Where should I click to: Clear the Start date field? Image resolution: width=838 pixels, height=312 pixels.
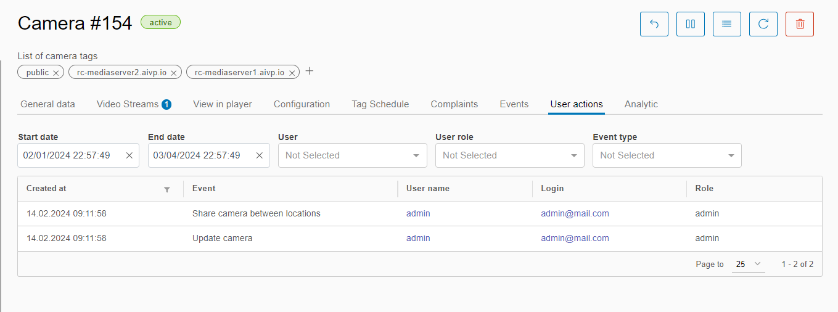pyautogui.click(x=129, y=155)
